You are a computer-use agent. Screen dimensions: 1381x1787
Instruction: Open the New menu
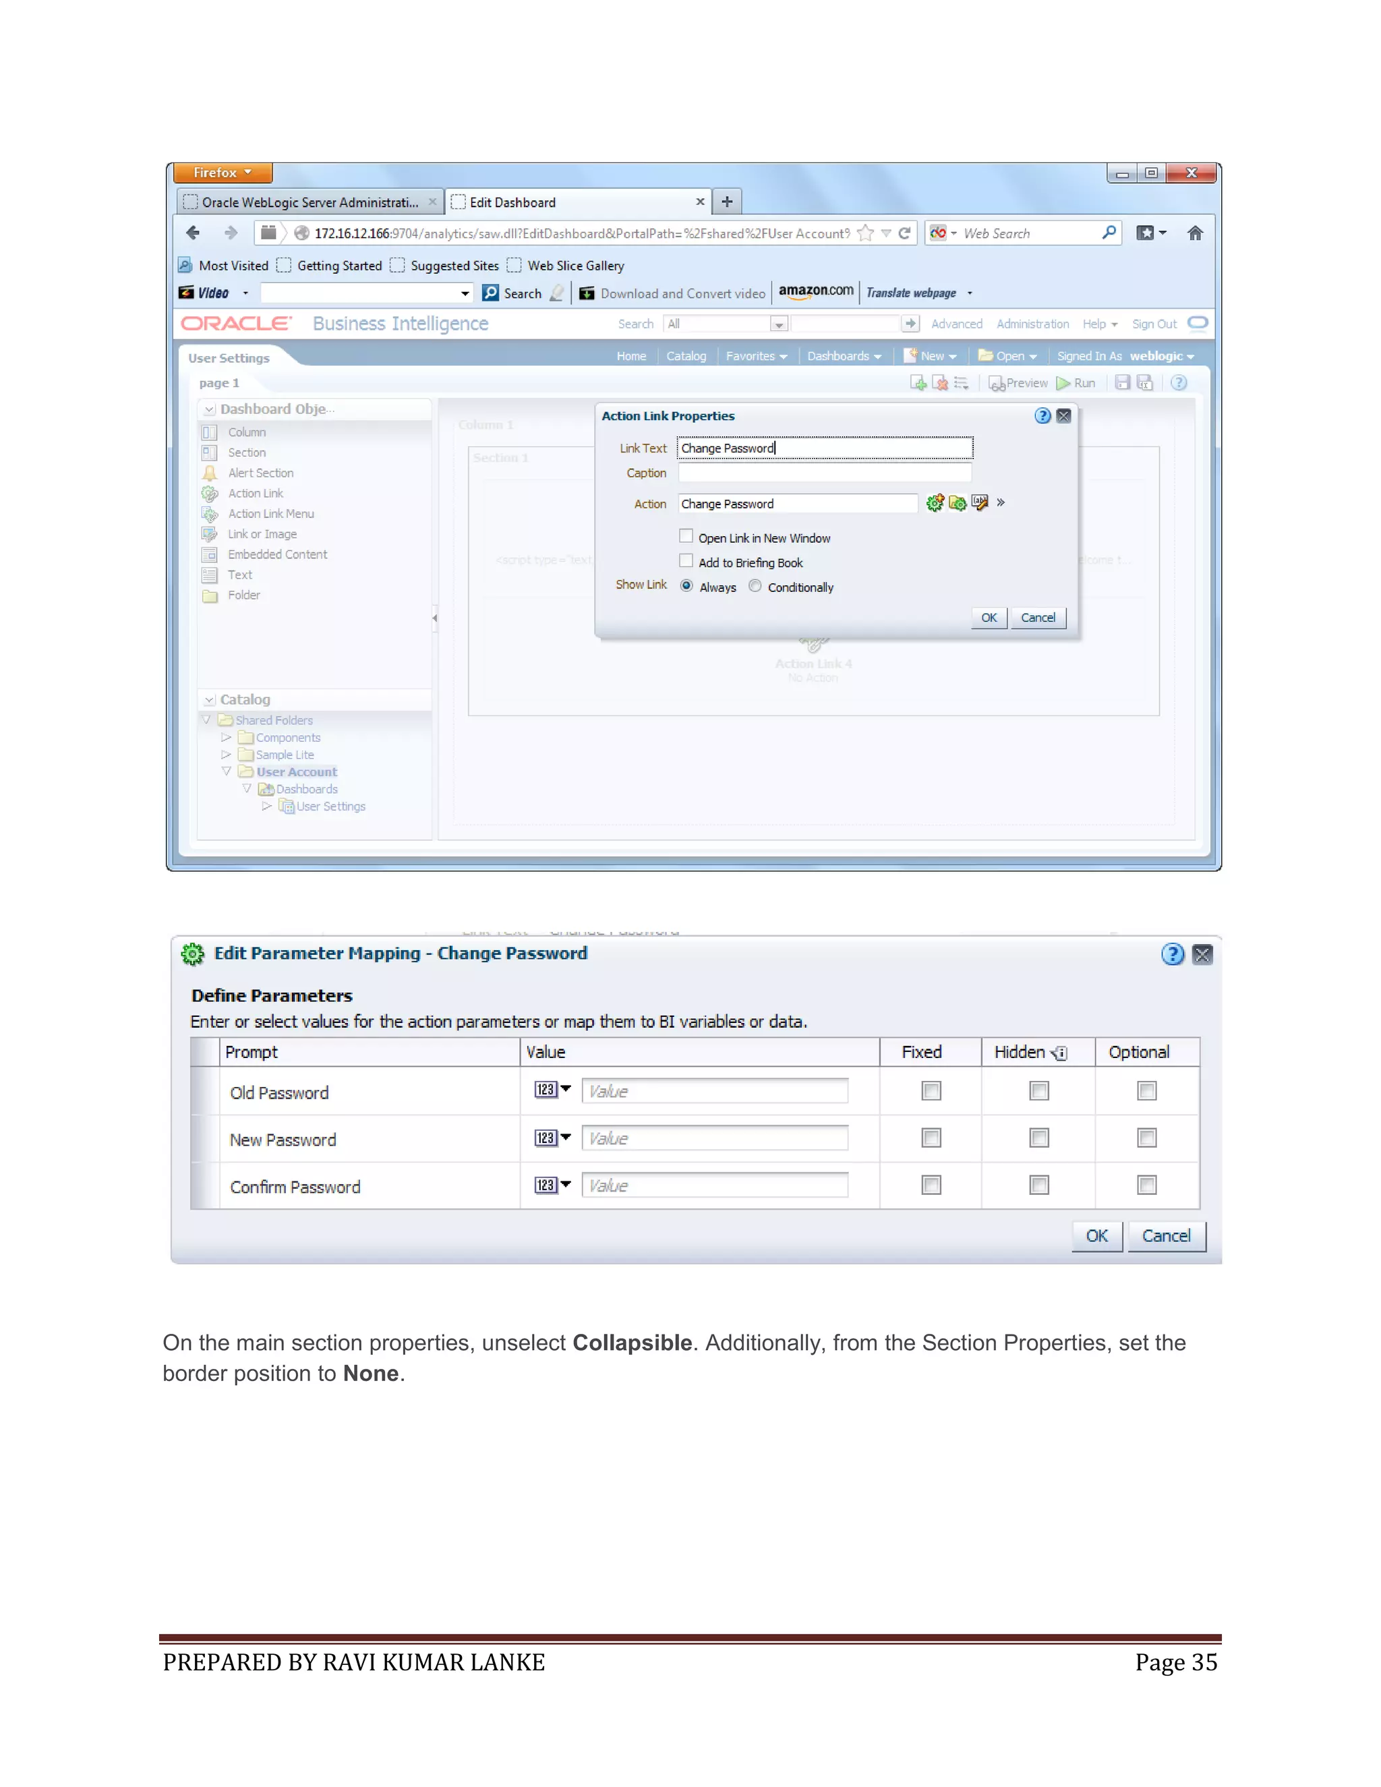coord(930,356)
